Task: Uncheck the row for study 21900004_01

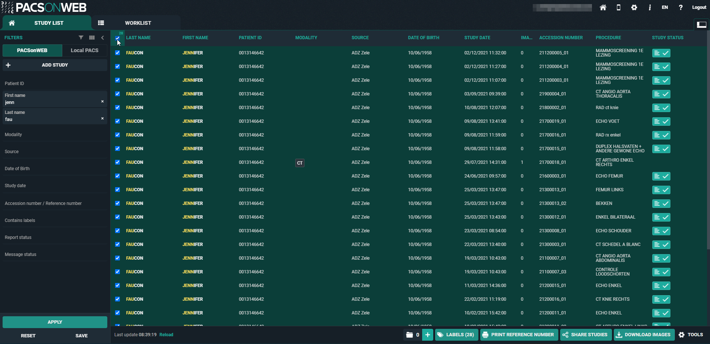Action: pos(117,94)
